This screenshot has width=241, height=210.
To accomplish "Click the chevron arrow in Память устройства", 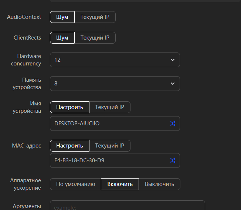I will click(x=173, y=84).
